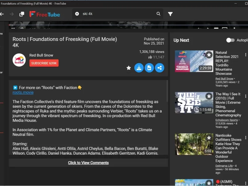Click the Roots Foundations of Freeskiing video title
Image resolution: width=248 pixels, height=186 pixels.
[65, 42]
